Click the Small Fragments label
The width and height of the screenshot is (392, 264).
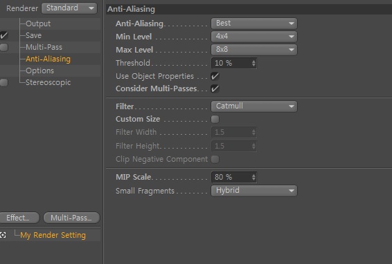click(x=145, y=191)
